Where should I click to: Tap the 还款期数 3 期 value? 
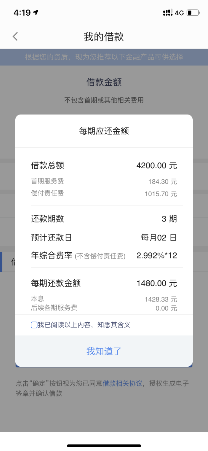[169, 219]
